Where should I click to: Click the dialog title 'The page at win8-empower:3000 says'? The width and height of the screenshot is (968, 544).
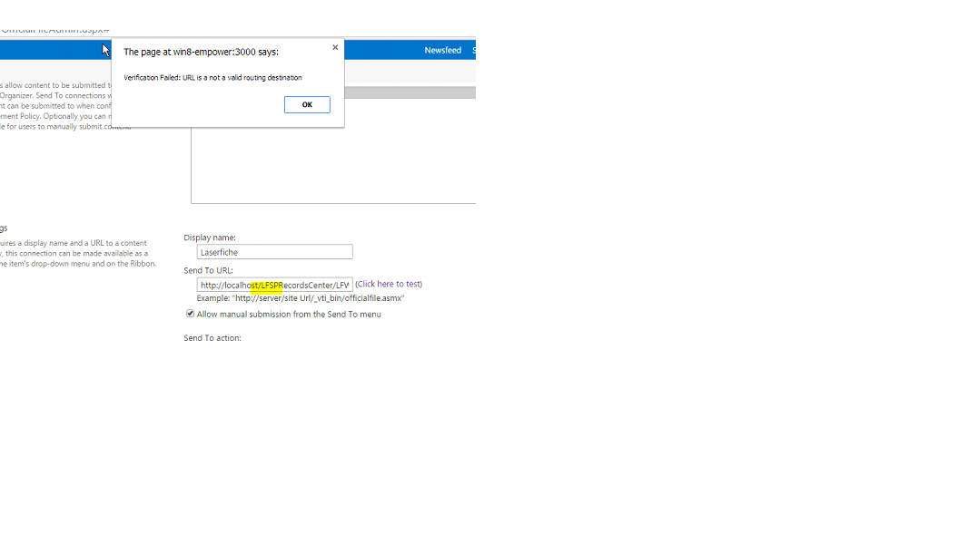pyautogui.click(x=201, y=53)
